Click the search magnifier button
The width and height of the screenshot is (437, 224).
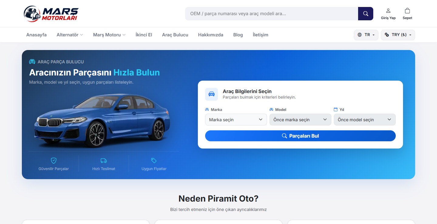pos(366,14)
